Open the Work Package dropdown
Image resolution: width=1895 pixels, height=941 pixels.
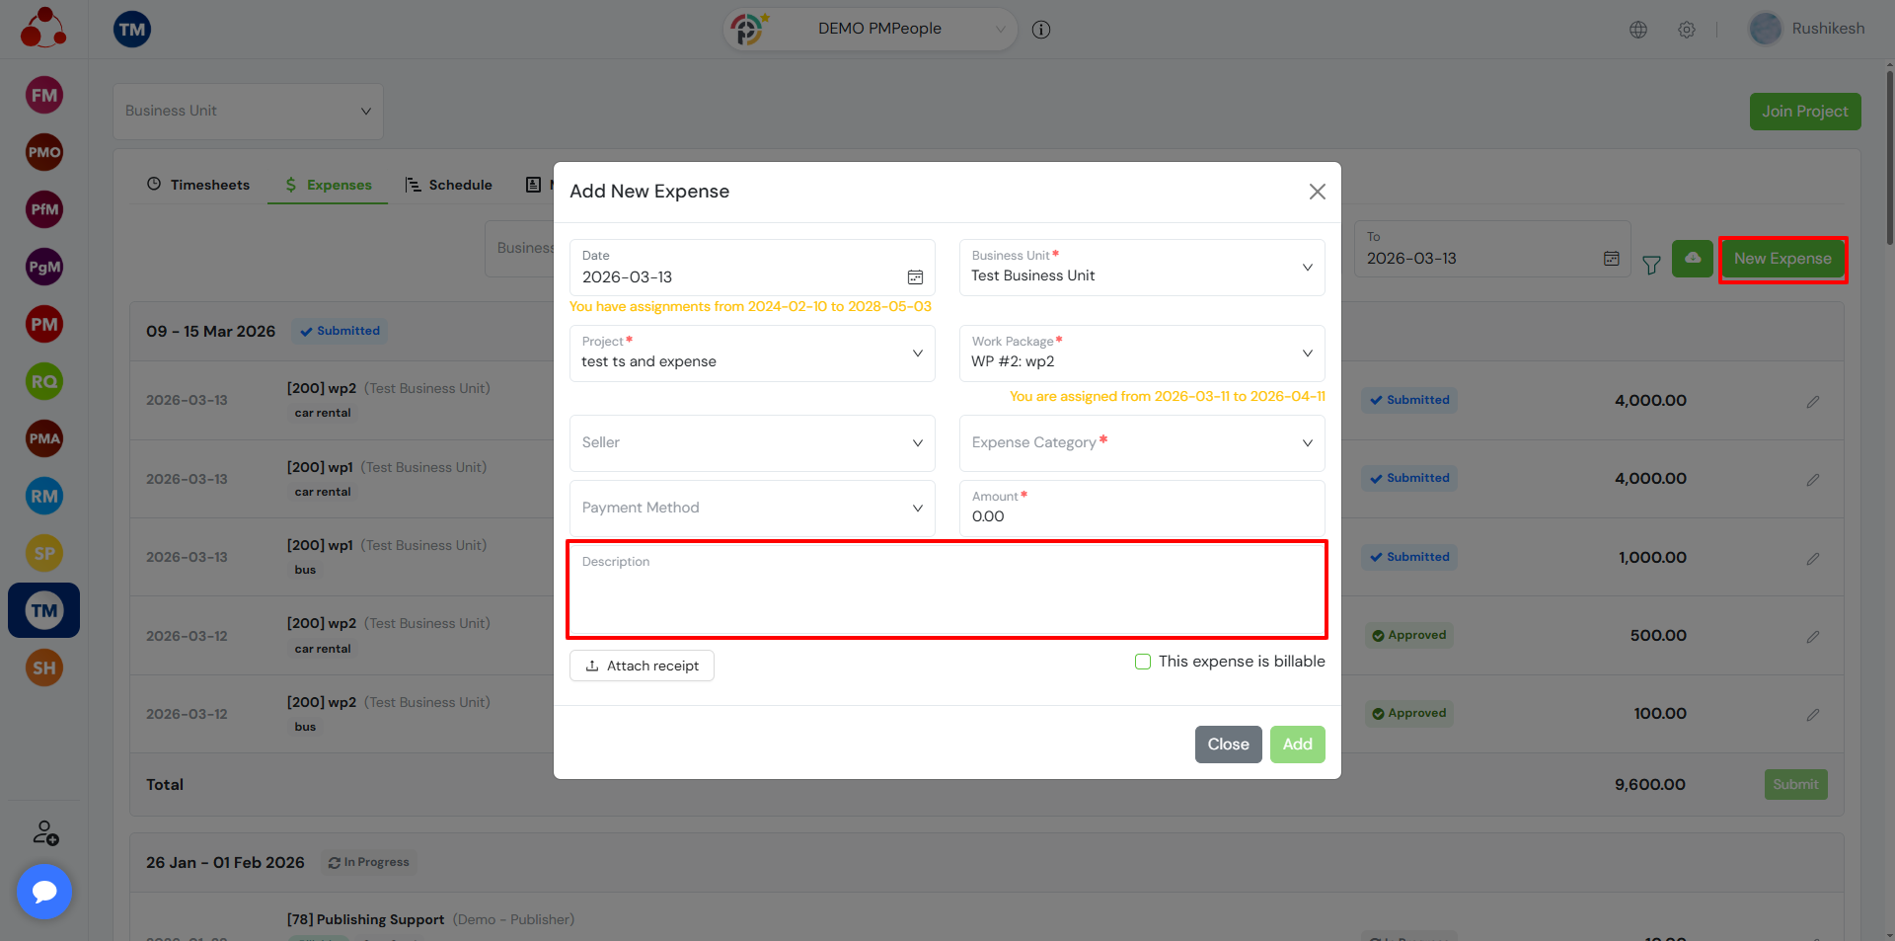pos(1141,353)
